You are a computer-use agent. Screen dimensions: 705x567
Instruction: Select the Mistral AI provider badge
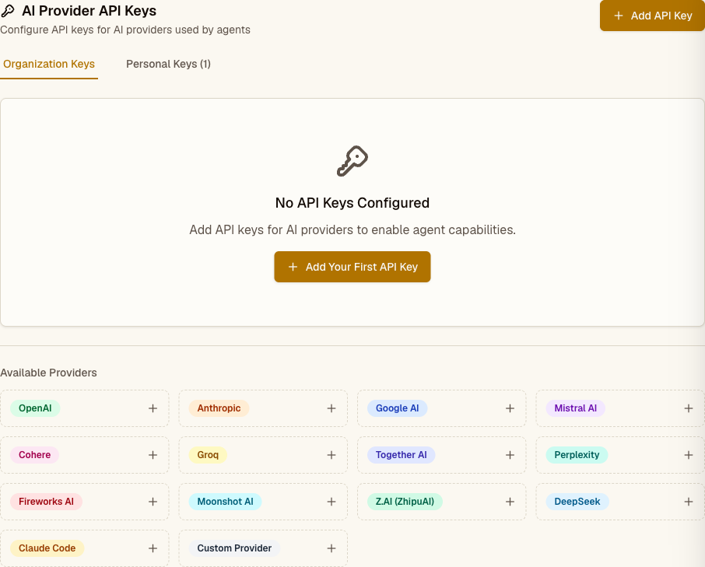click(x=576, y=408)
